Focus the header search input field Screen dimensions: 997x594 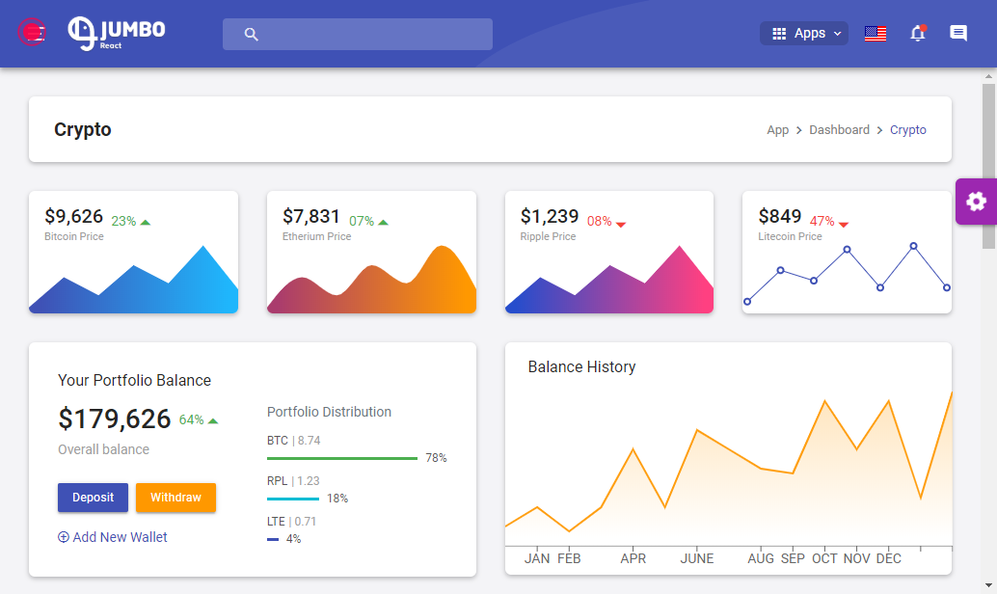pos(358,35)
